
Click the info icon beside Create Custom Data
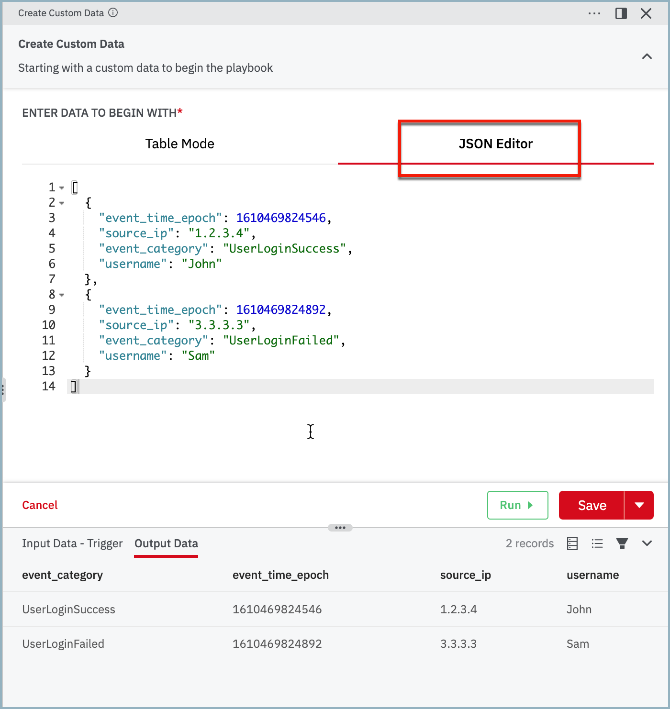point(113,13)
